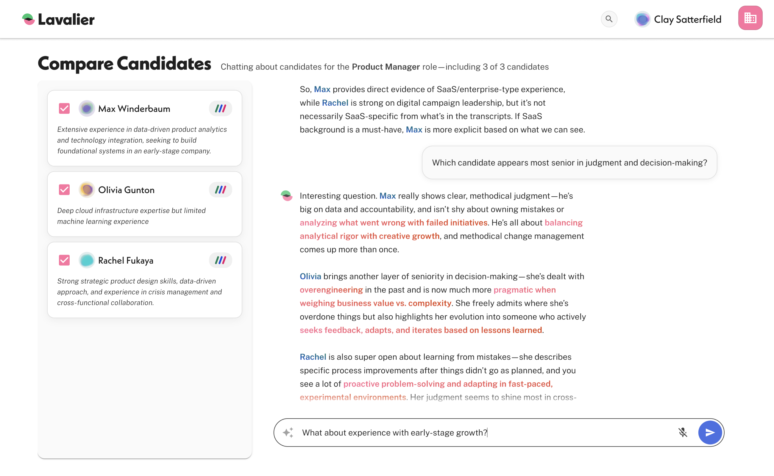This screenshot has height=476, width=774.
Task: Click the sparkle suggestions icon
Action: pyautogui.click(x=288, y=433)
